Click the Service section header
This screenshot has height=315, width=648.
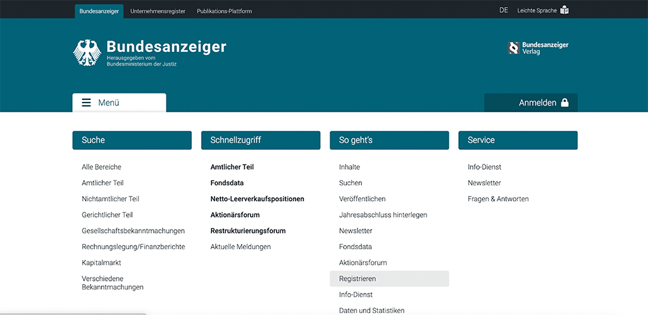click(518, 140)
